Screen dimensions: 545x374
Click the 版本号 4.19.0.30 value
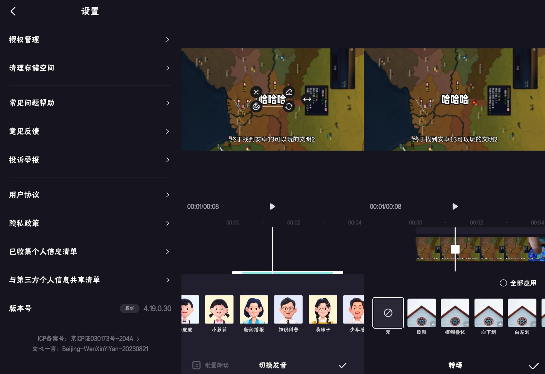(x=157, y=308)
